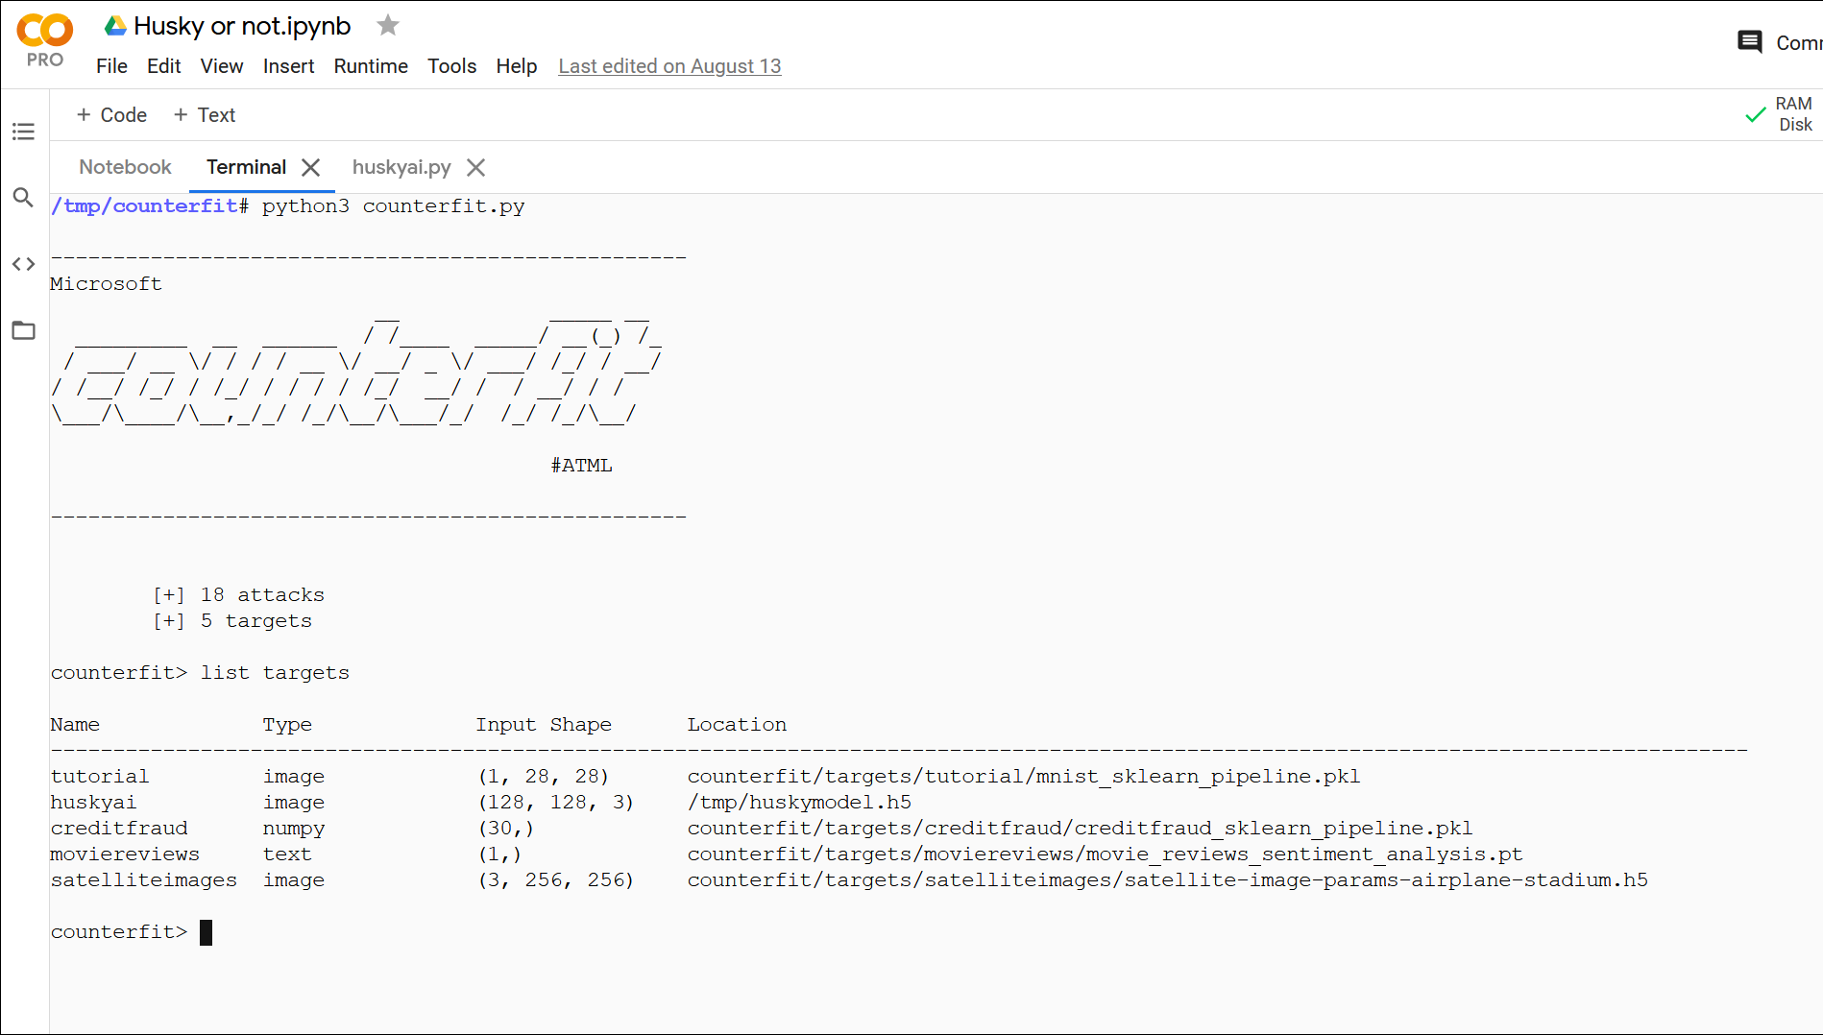
Task: Star the Husky or not notebook
Action: [x=388, y=25]
